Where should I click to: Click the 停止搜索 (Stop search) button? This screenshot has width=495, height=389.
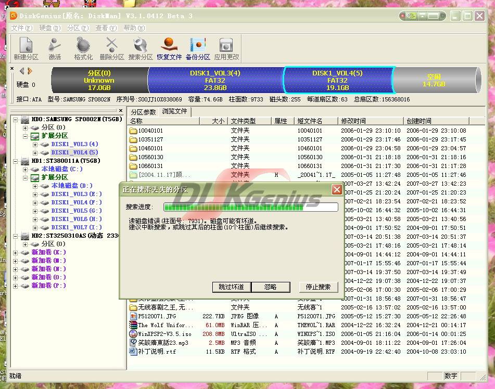[x=318, y=287]
